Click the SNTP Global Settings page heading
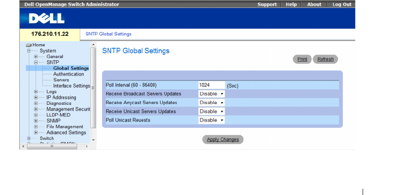 click(x=136, y=51)
